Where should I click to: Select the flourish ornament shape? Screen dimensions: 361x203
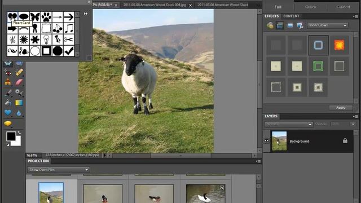point(12,51)
